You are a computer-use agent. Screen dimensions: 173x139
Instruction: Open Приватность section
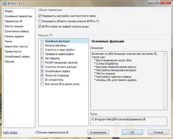coord(13,51)
